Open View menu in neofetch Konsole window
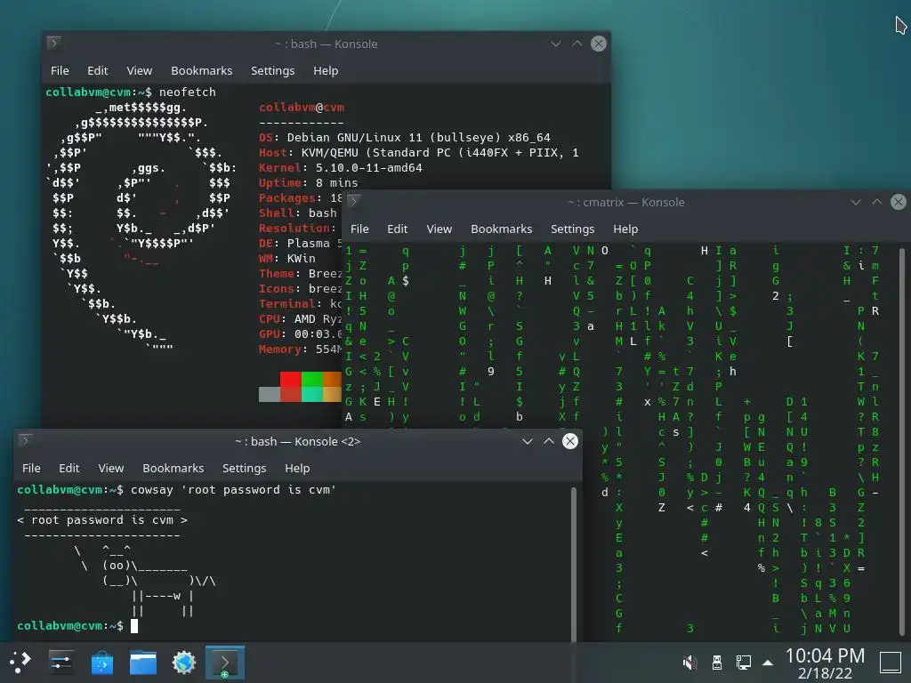This screenshot has width=911, height=683. pyautogui.click(x=140, y=70)
